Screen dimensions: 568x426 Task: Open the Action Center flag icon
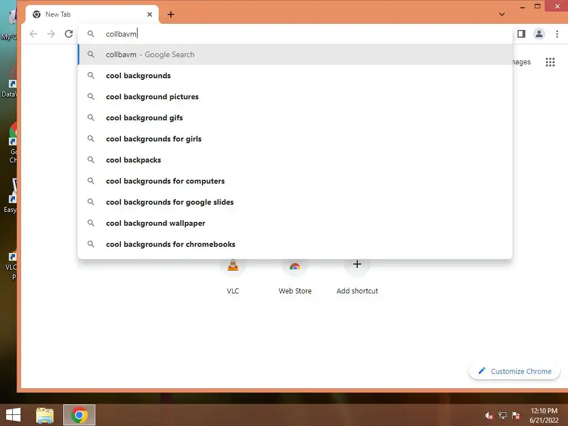point(516,415)
